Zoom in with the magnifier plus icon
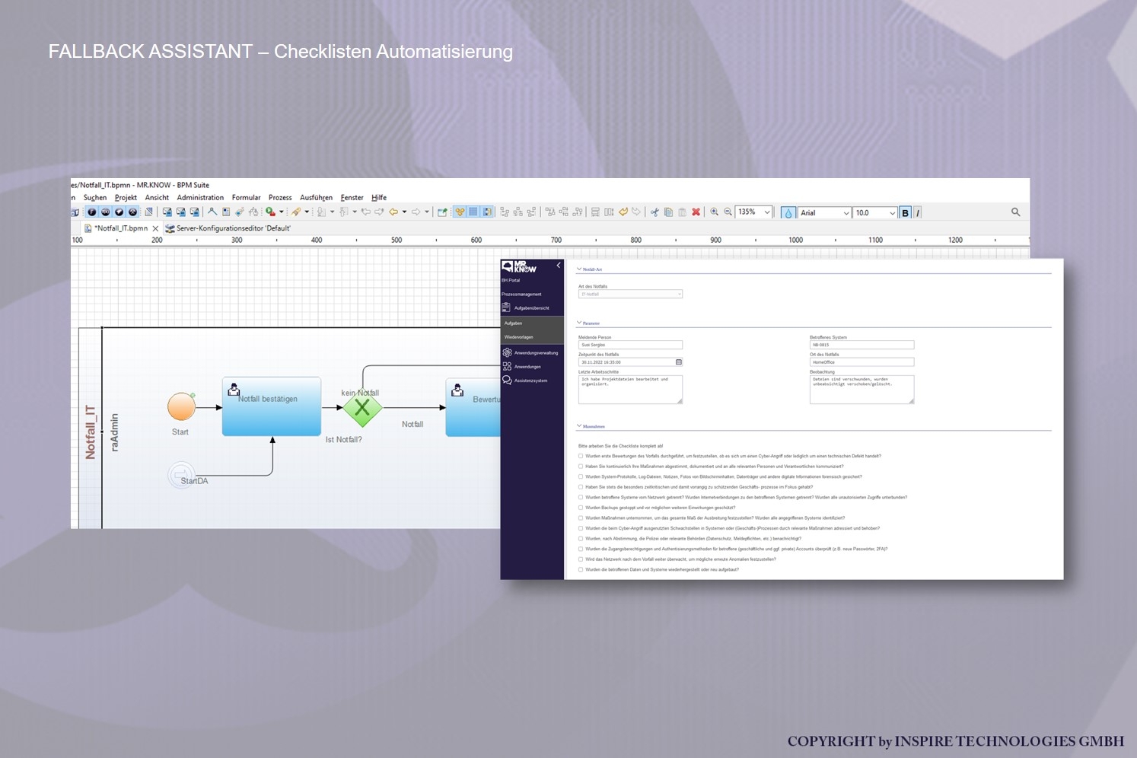This screenshot has height=758, width=1137. (714, 212)
